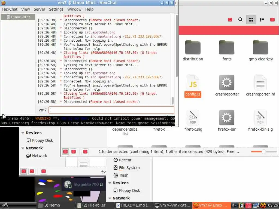Click the Big gatito 700 label
279x209 pixels.
coord(86,184)
